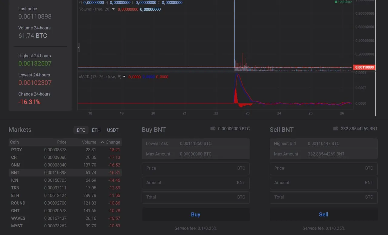This screenshot has height=235, width=388.
Task: Click the Highest Bid value 0.00110447 BTC
Action: point(324,143)
